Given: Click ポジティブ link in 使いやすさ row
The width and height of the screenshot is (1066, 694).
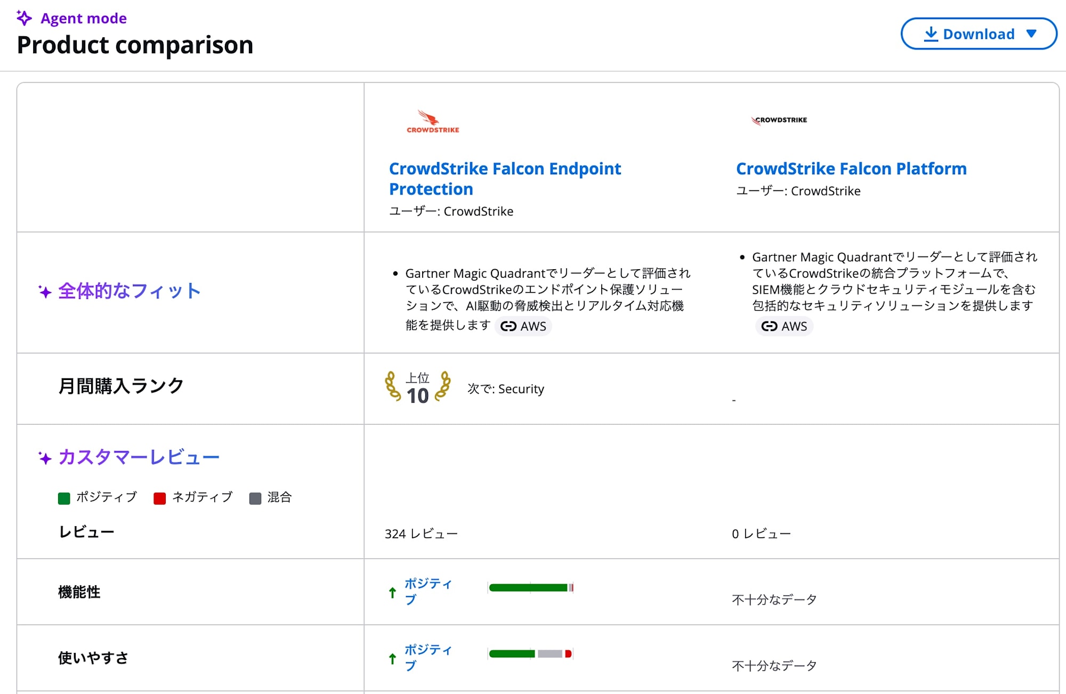Looking at the screenshot, I should point(427,658).
